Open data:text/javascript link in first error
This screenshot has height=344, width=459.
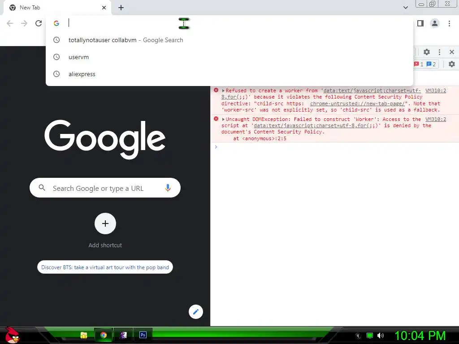372,90
